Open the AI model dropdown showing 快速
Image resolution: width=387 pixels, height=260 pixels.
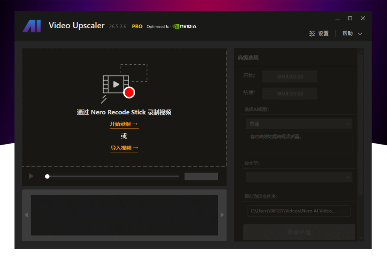[299, 124]
